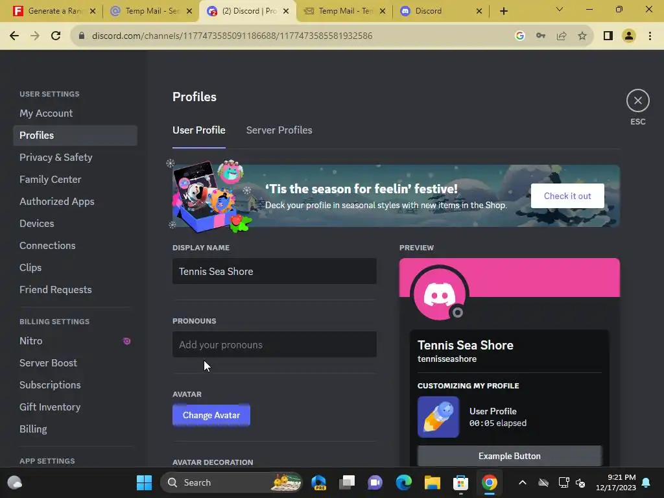Viewport: 664px width, 498px height.
Task: Open the Chrome three-dot menu
Action: [650, 36]
